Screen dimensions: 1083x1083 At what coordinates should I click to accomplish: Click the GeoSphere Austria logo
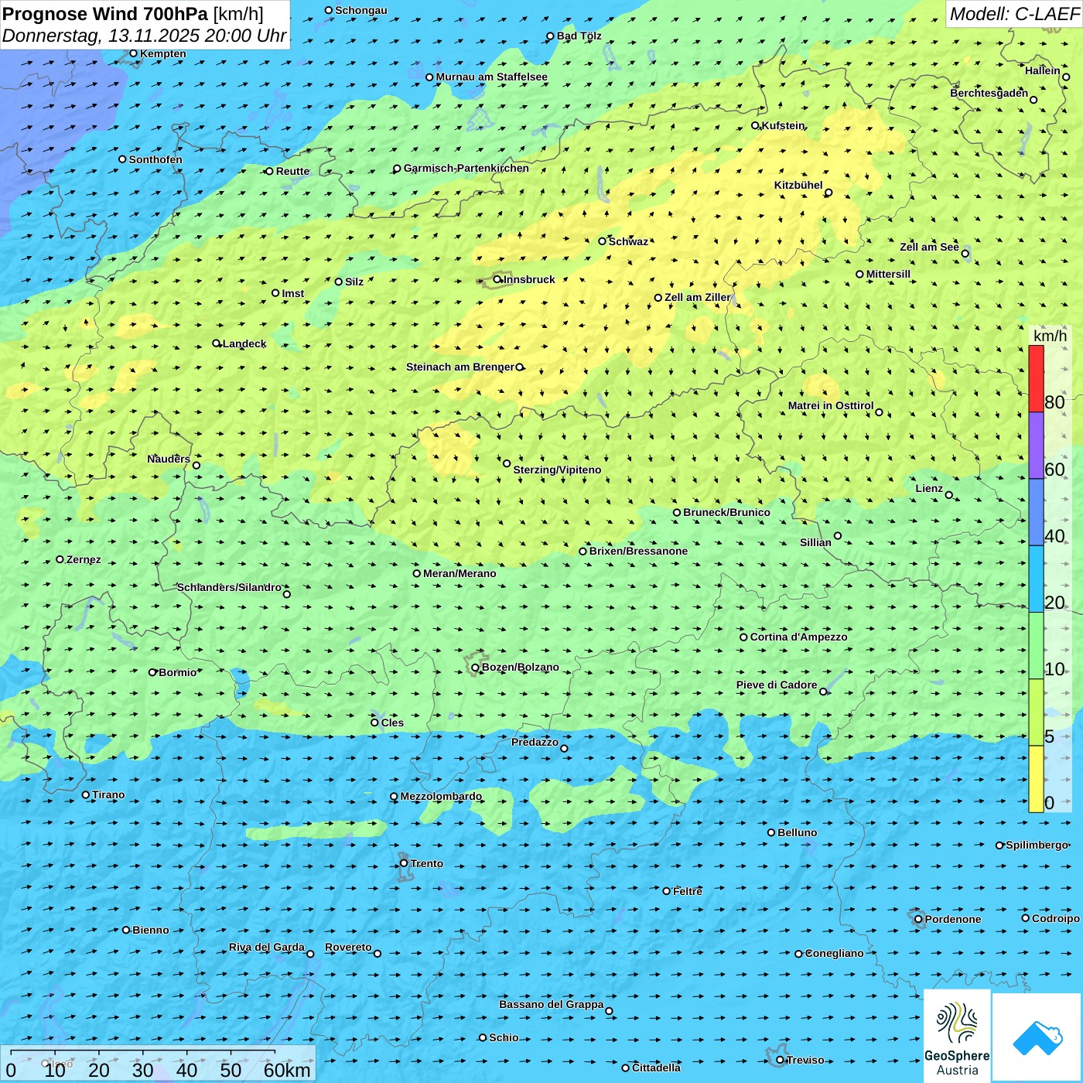coord(957,1035)
